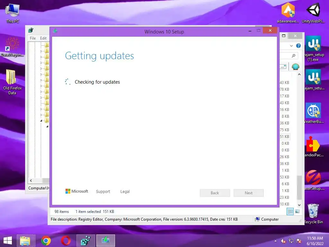
Task: Click the Microsoft logo in Setup
Action: [77, 191]
